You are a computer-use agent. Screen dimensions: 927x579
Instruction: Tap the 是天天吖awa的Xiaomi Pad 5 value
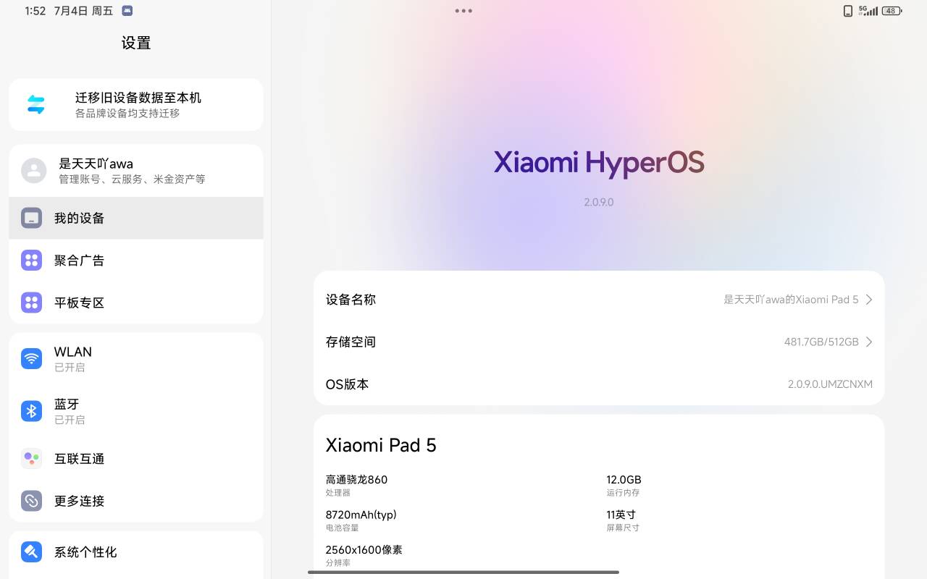(x=791, y=300)
